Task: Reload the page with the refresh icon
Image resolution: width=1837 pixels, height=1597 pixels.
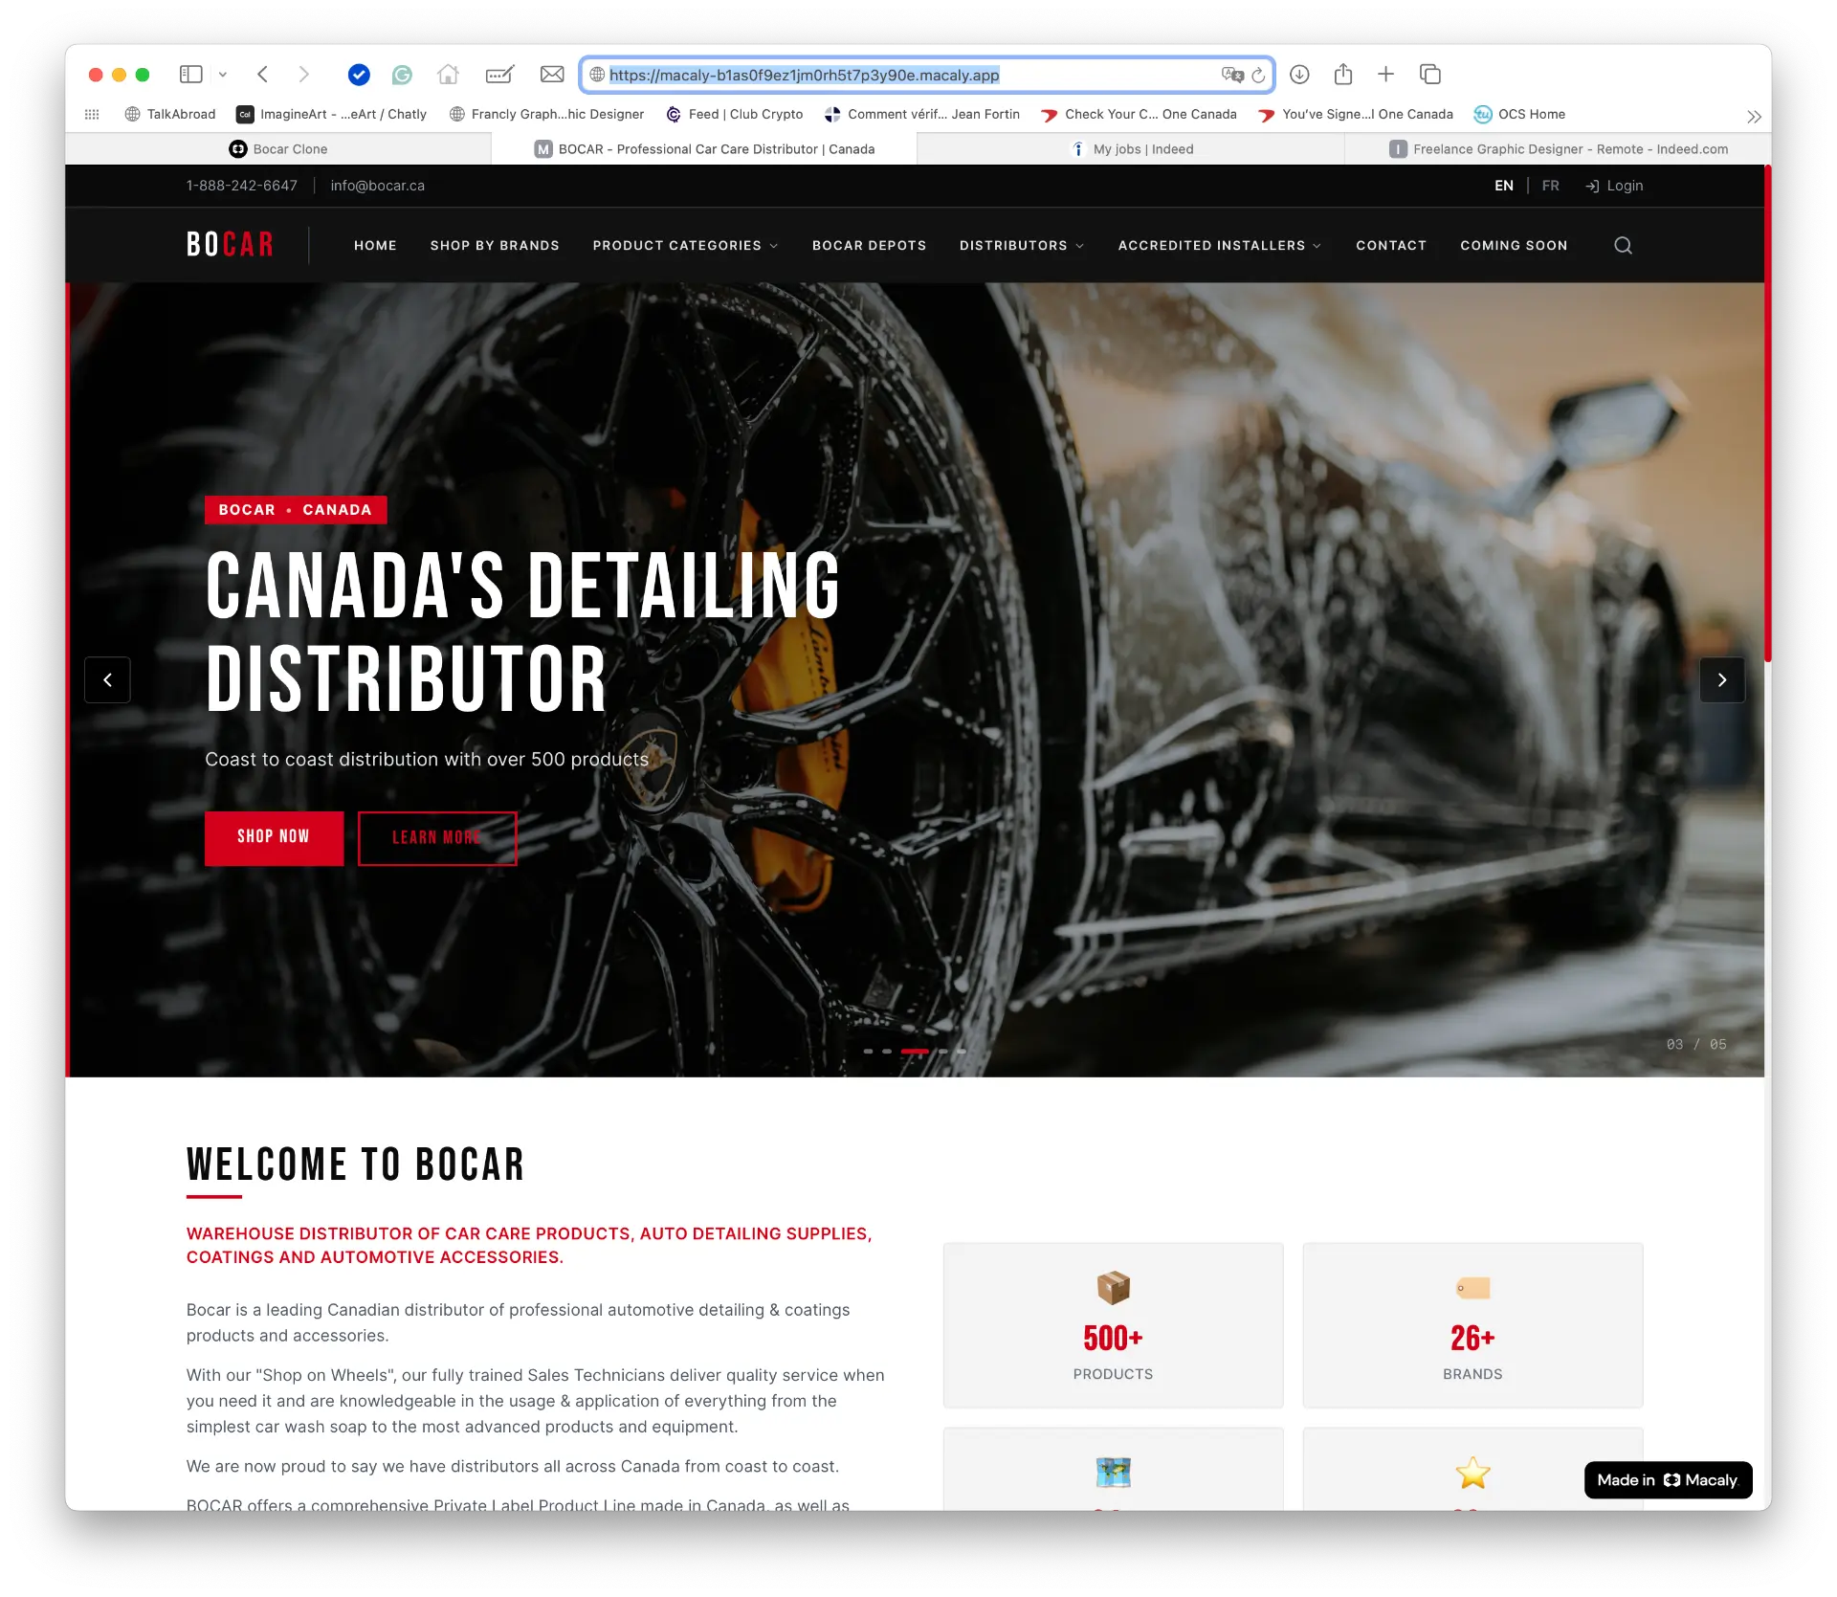Action: click(x=1258, y=75)
